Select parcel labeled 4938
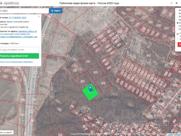 82,81
